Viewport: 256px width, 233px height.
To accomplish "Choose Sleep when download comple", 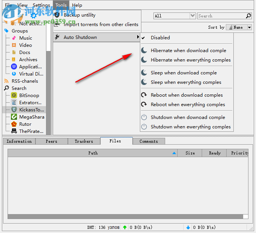I will 187,73.
